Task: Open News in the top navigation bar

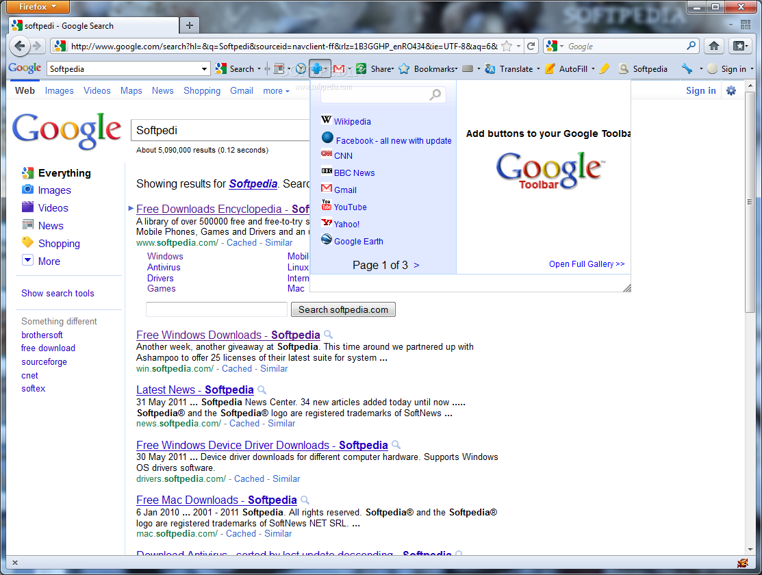Action: [163, 91]
